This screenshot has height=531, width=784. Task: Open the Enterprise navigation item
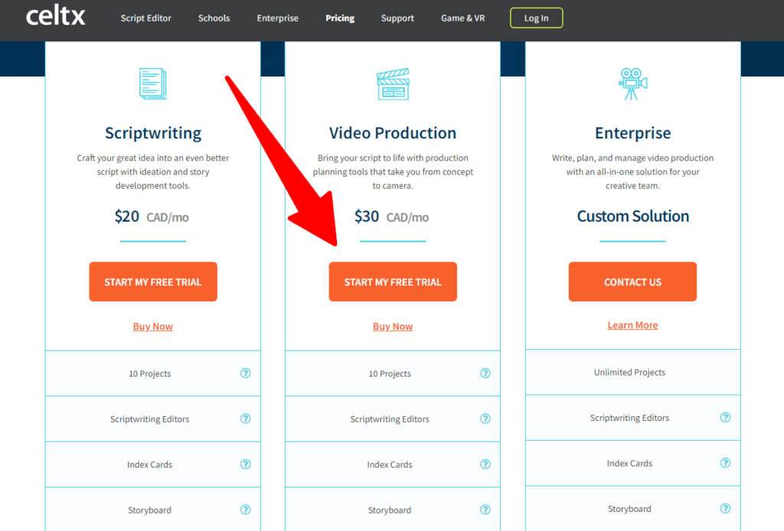277,18
